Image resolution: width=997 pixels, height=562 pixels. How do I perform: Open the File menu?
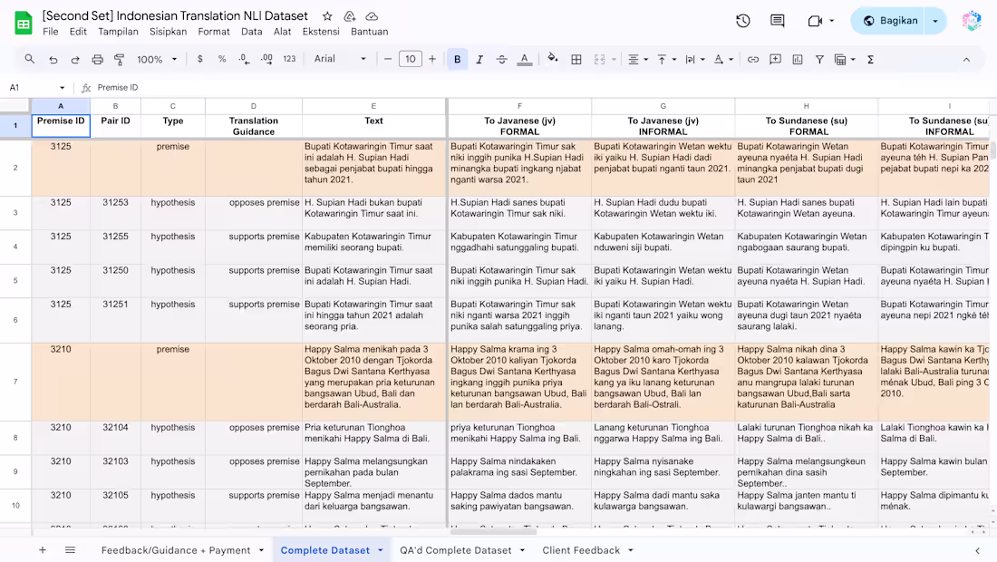click(x=50, y=32)
